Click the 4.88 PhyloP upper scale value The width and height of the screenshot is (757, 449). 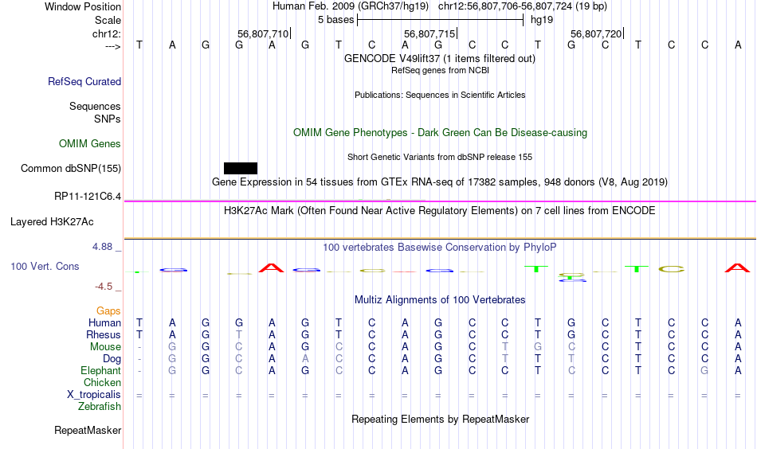pyautogui.click(x=102, y=247)
